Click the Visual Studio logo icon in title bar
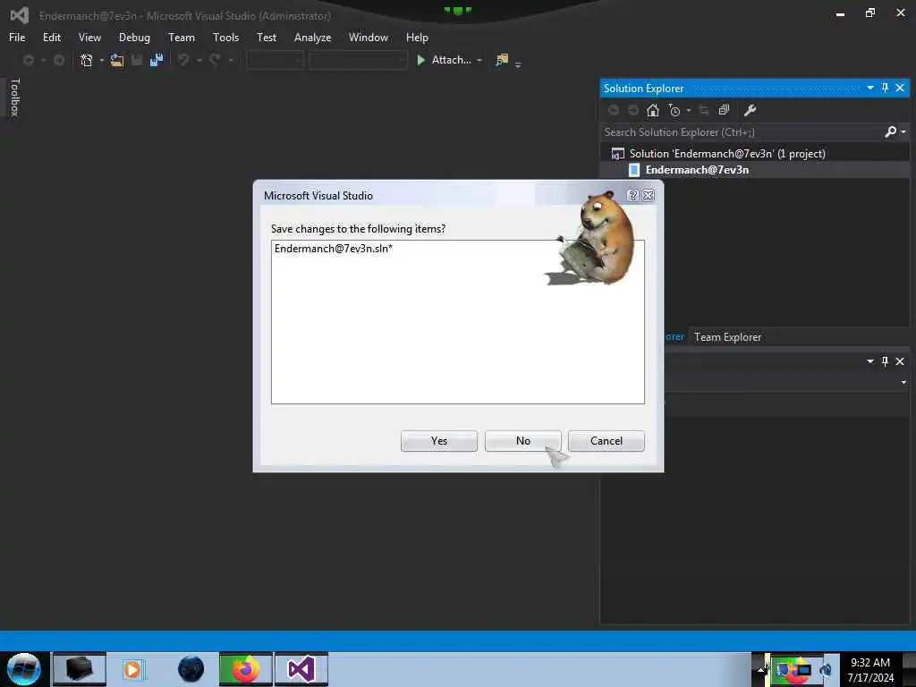Screen dimensions: 916x687 tap(20, 15)
